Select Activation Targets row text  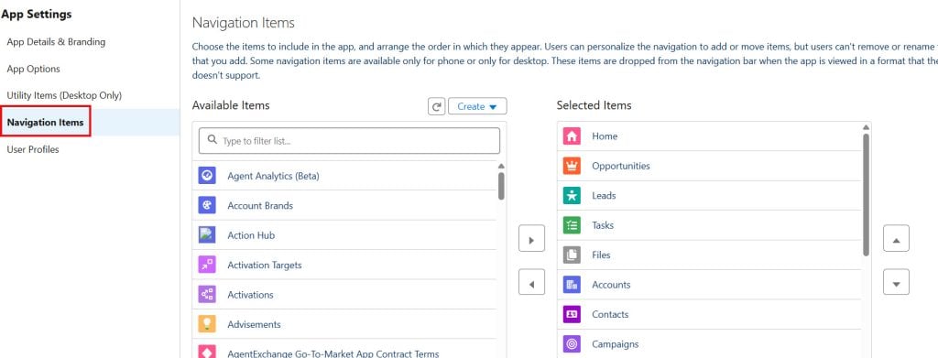point(265,265)
